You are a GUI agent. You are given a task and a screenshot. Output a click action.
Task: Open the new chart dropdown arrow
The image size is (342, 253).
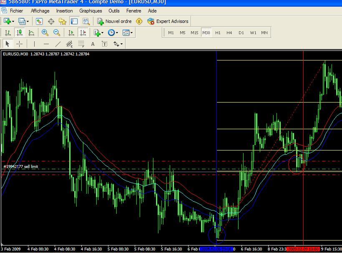click(x=13, y=21)
